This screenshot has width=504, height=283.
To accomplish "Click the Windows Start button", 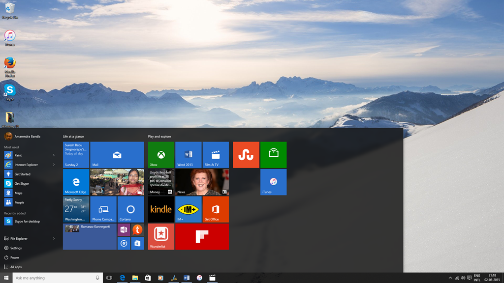I will (x=6, y=278).
